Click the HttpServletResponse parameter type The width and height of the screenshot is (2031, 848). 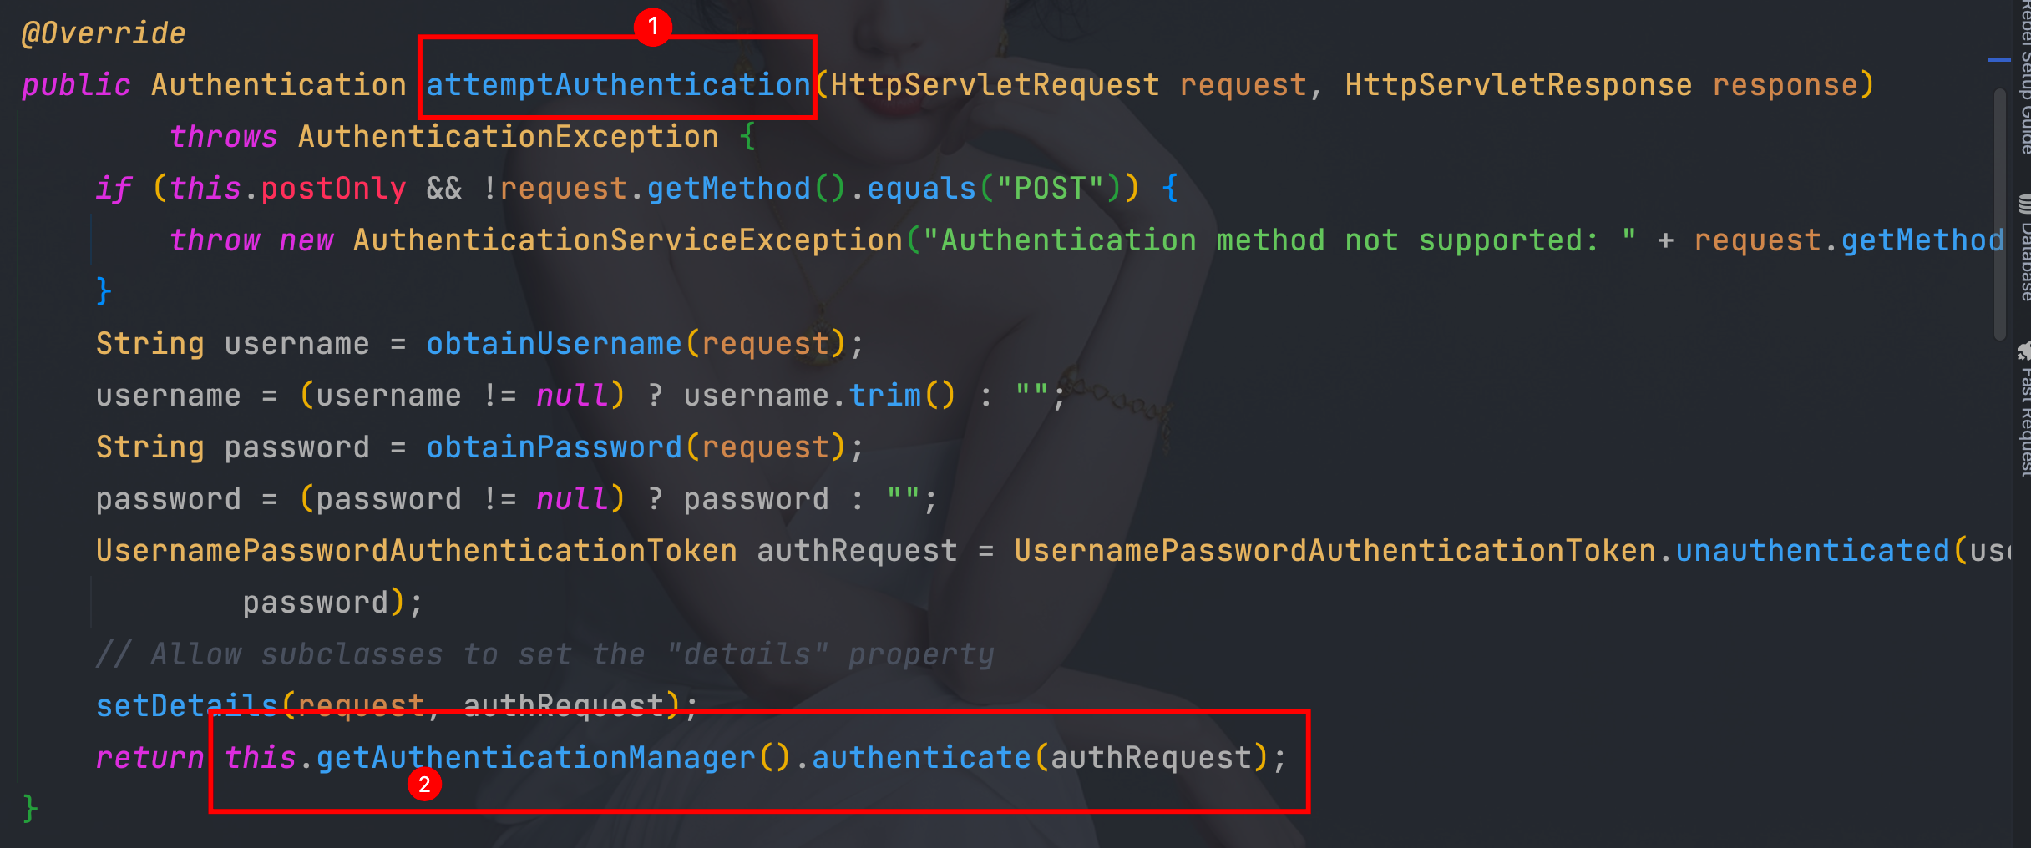pyautogui.click(x=1518, y=85)
